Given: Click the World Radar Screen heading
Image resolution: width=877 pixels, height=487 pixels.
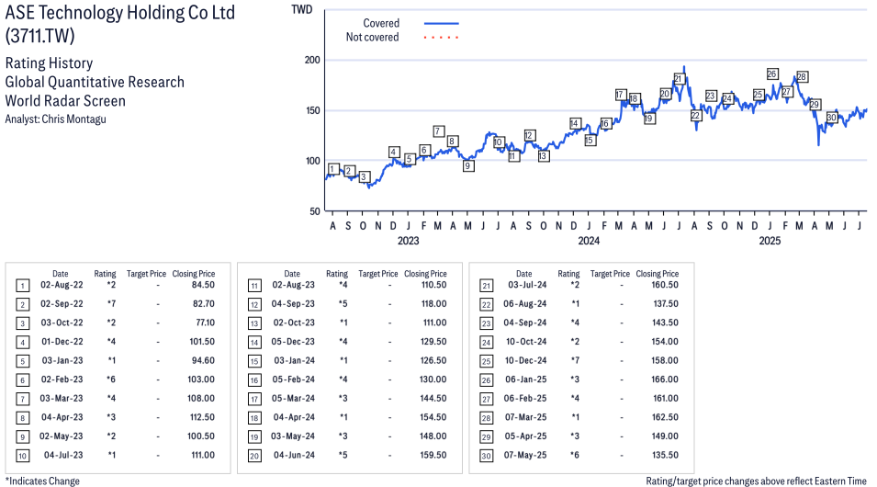Looking at the screenshot, I should click(x=65, y=101).
